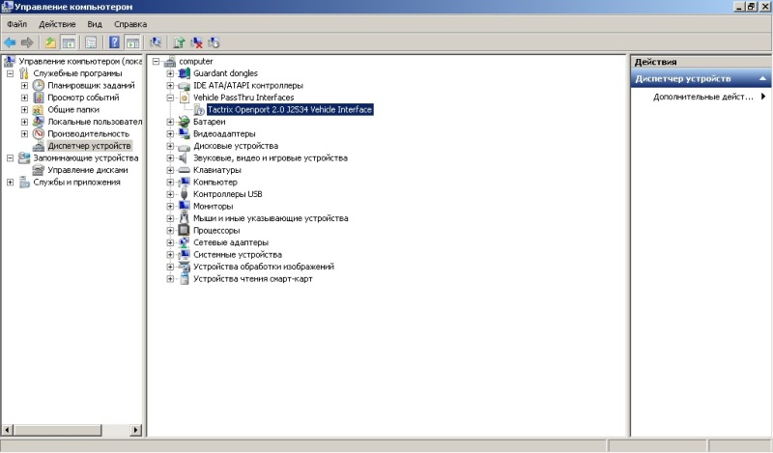773x453 pixels.
Task: Select Tactrix Openport 2.0 J2534 Vehicle Interface
Action: 289,109
